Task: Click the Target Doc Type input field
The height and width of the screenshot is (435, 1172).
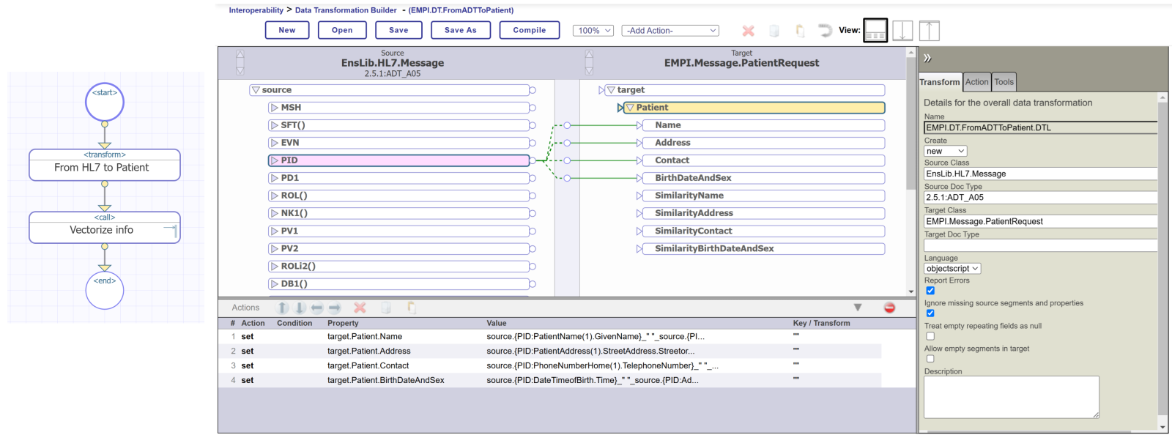Action: (1040, 245)
